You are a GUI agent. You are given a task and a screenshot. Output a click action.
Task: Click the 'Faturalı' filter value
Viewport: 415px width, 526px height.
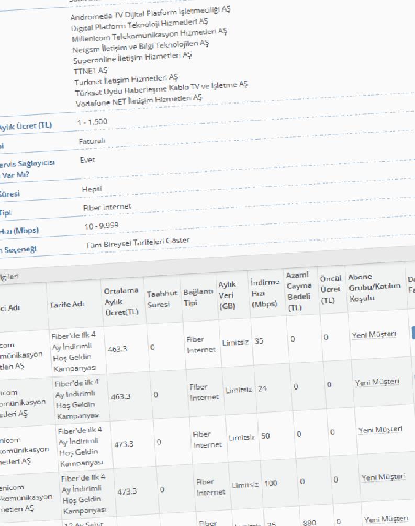click(92, 141)
